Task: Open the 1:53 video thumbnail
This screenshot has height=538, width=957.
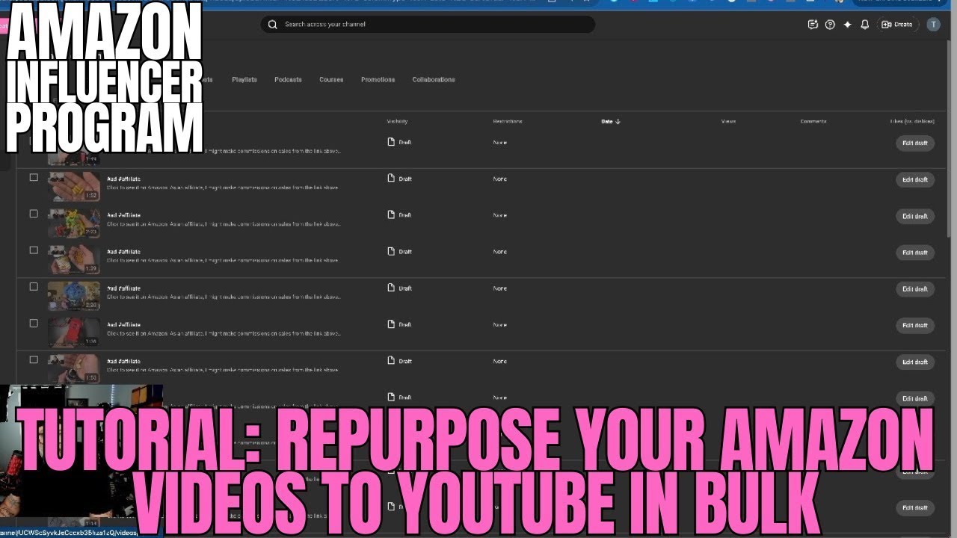Action: pos(74,369)
